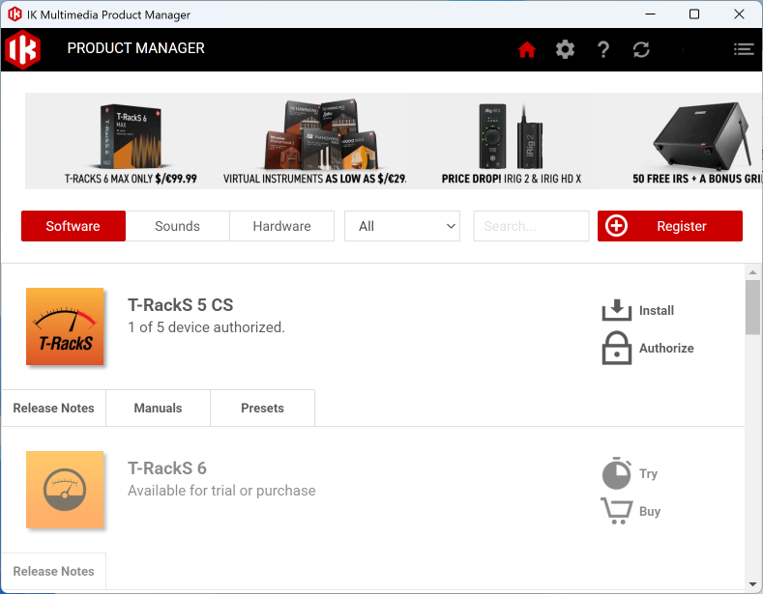Click the product list scrollbar thumb
The width and height of the screenshot is (763, 594).
[752, 307]
